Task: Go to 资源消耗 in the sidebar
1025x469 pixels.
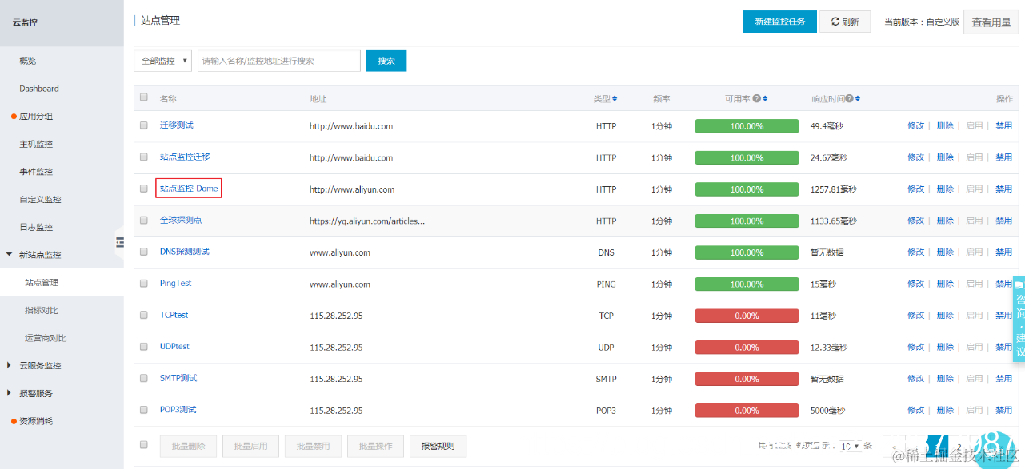Action: click(x=36, y=421)
